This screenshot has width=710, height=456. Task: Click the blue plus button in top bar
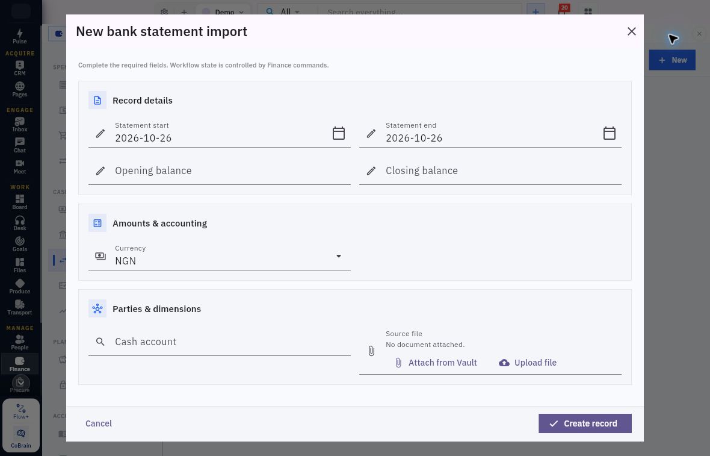[x=536, y=12]
